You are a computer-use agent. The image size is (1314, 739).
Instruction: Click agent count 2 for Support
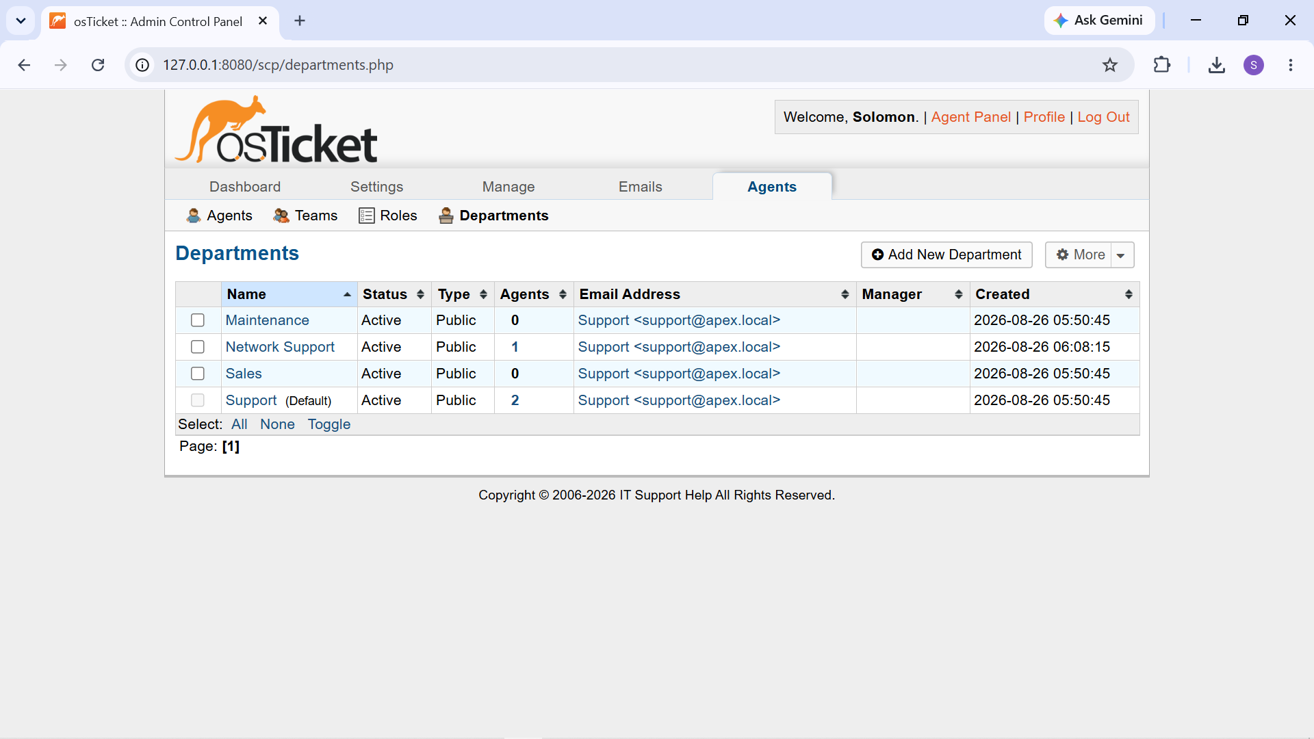pos(515,400)
